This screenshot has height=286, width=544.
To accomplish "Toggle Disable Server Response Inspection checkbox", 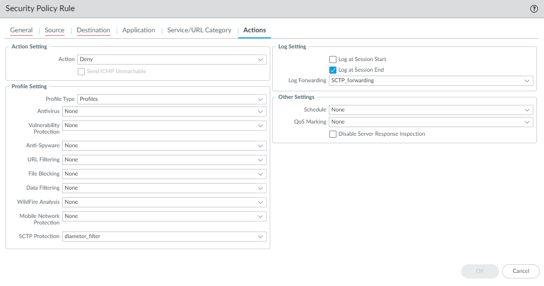I will (x=333, y=134).
